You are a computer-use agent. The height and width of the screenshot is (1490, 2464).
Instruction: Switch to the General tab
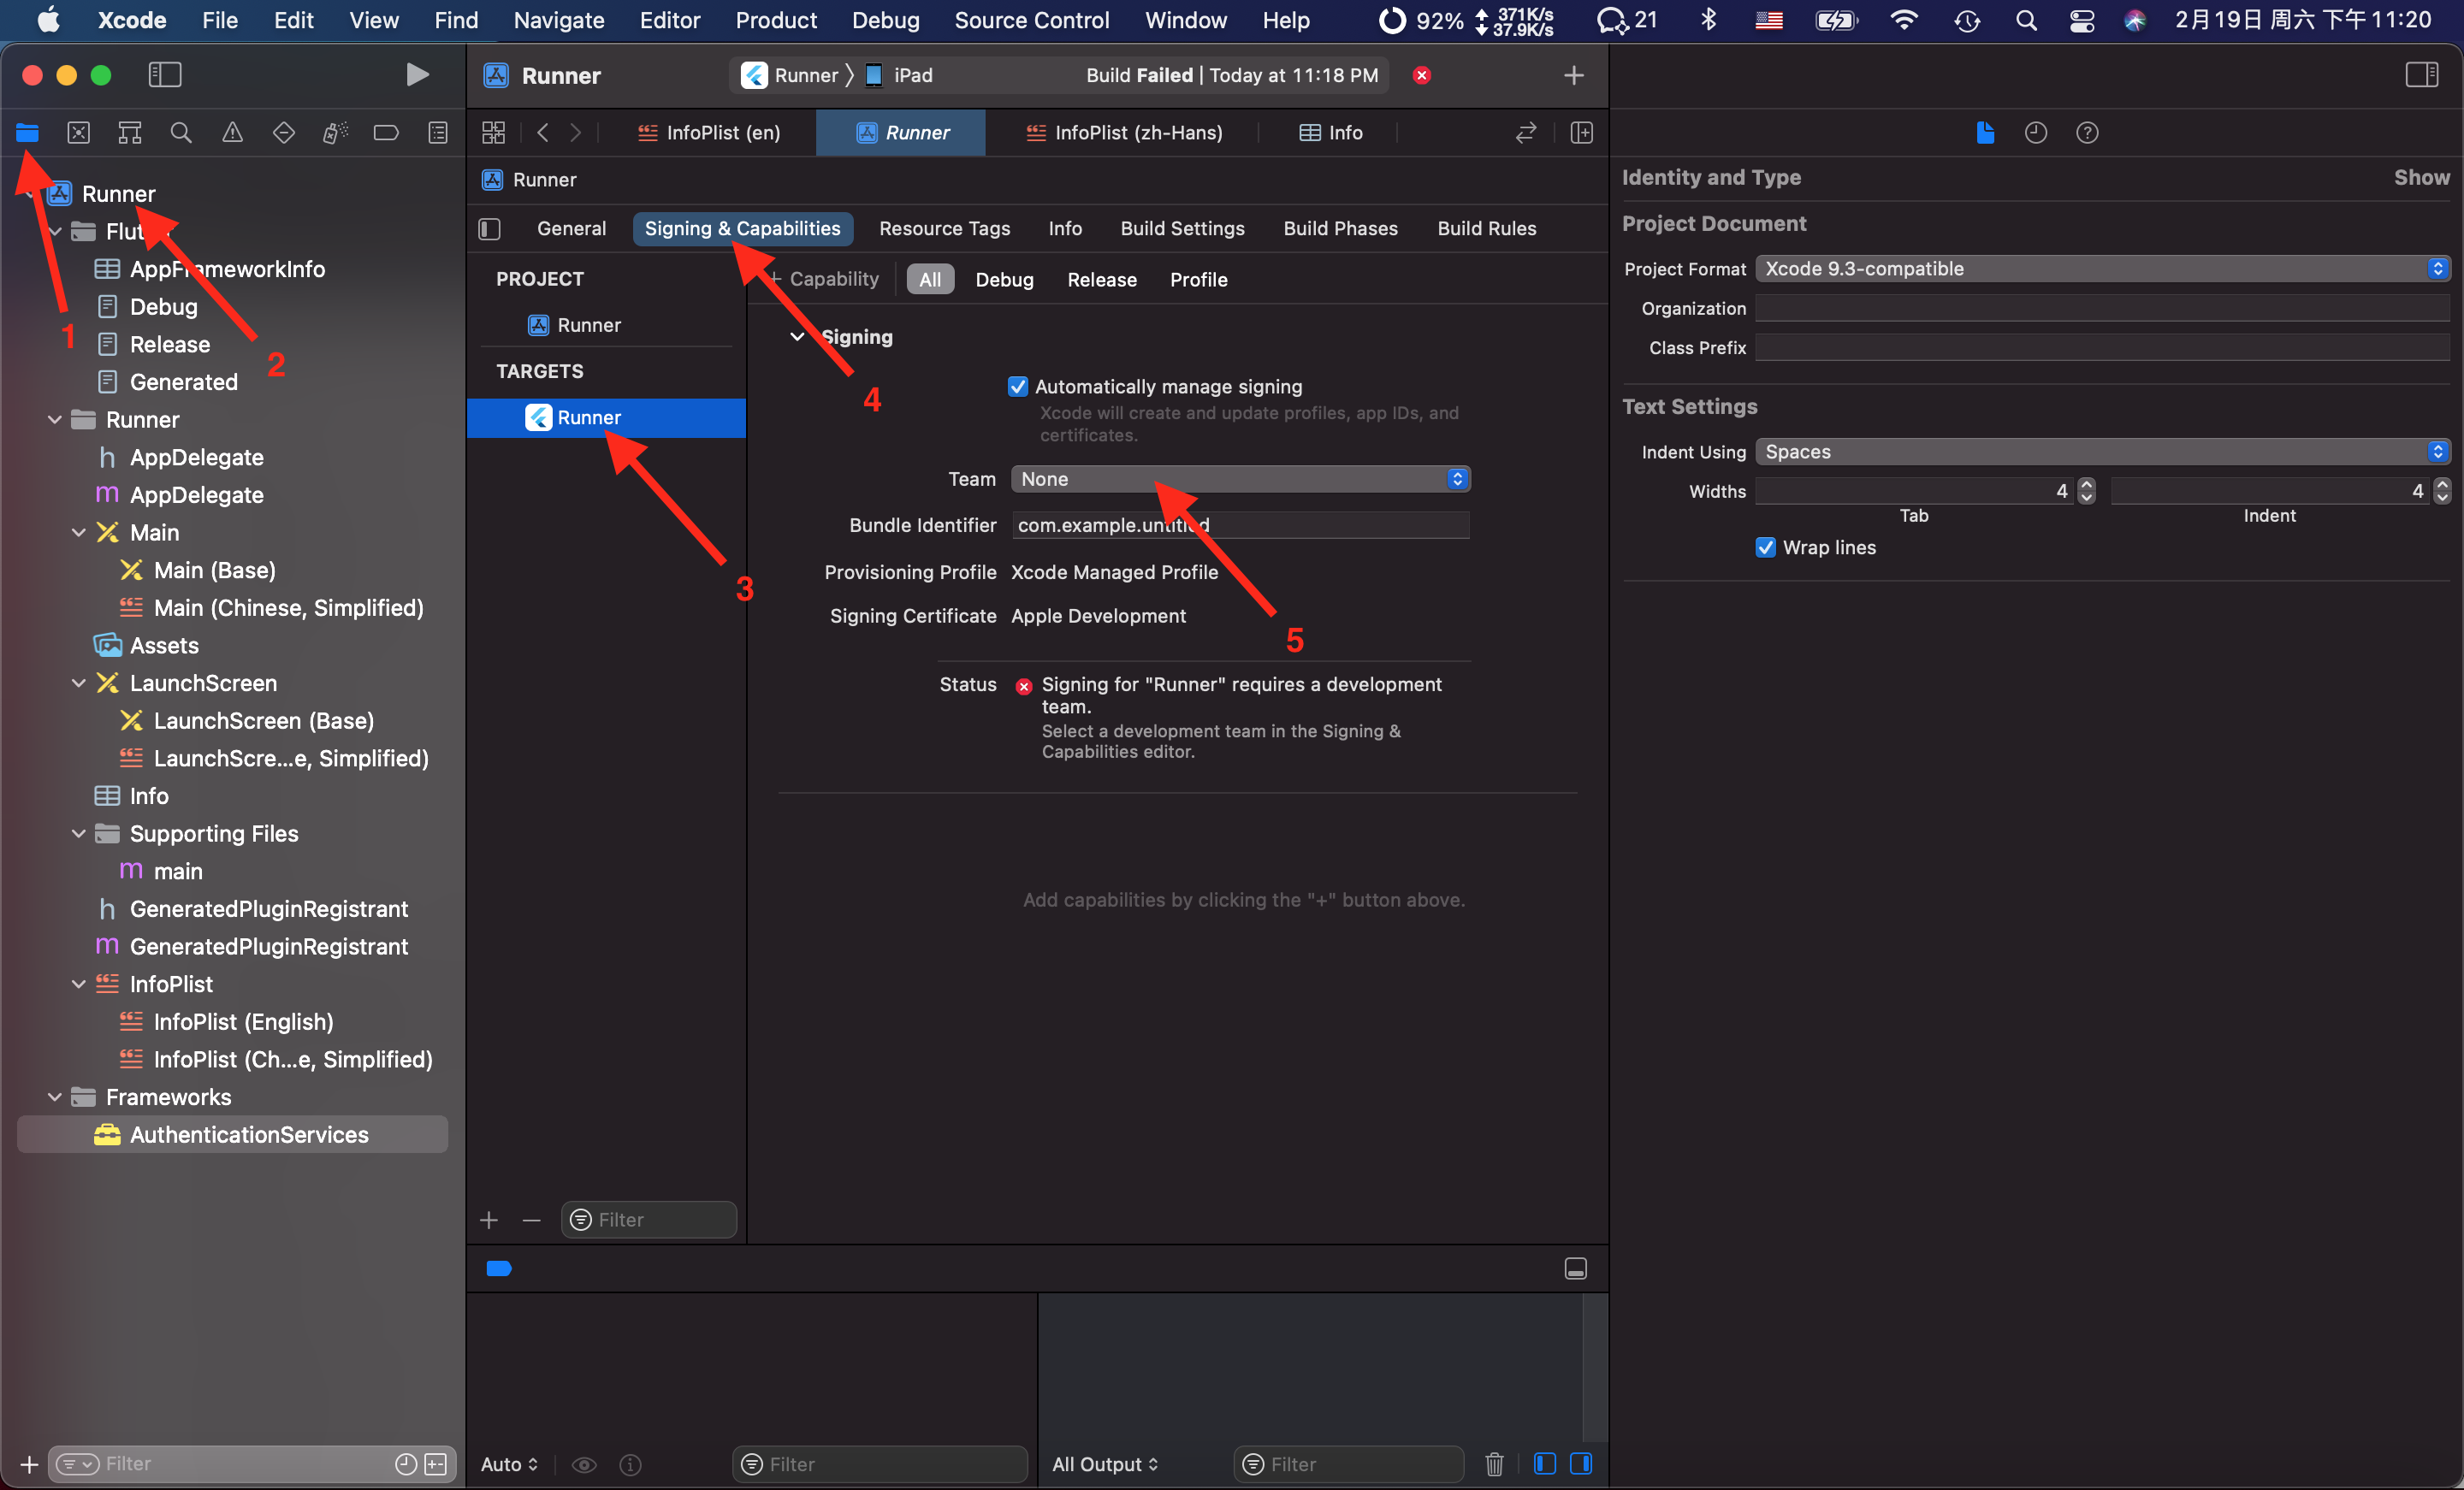[x=571, y=229]
